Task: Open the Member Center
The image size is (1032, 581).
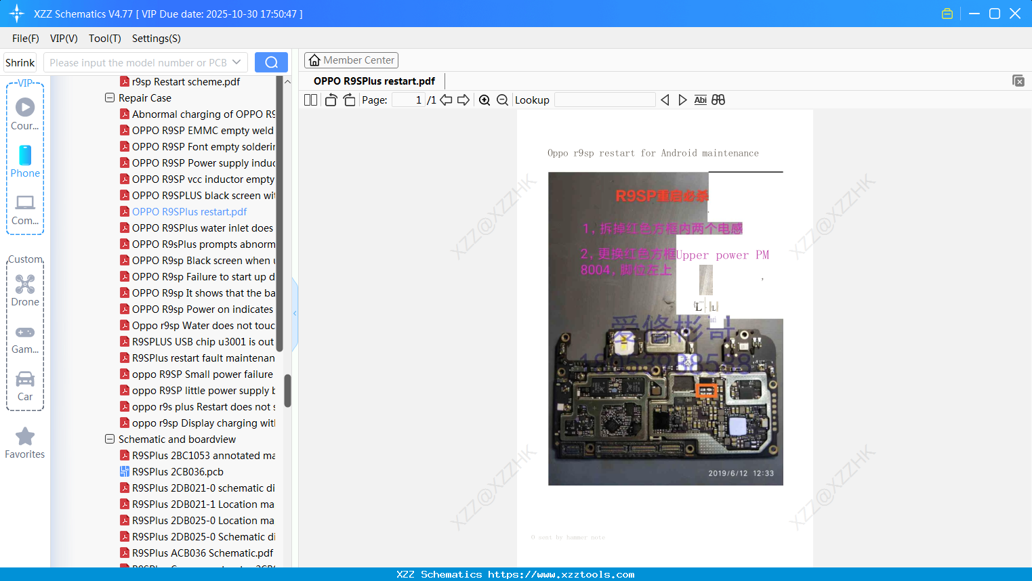Action: tap(351, 60)
